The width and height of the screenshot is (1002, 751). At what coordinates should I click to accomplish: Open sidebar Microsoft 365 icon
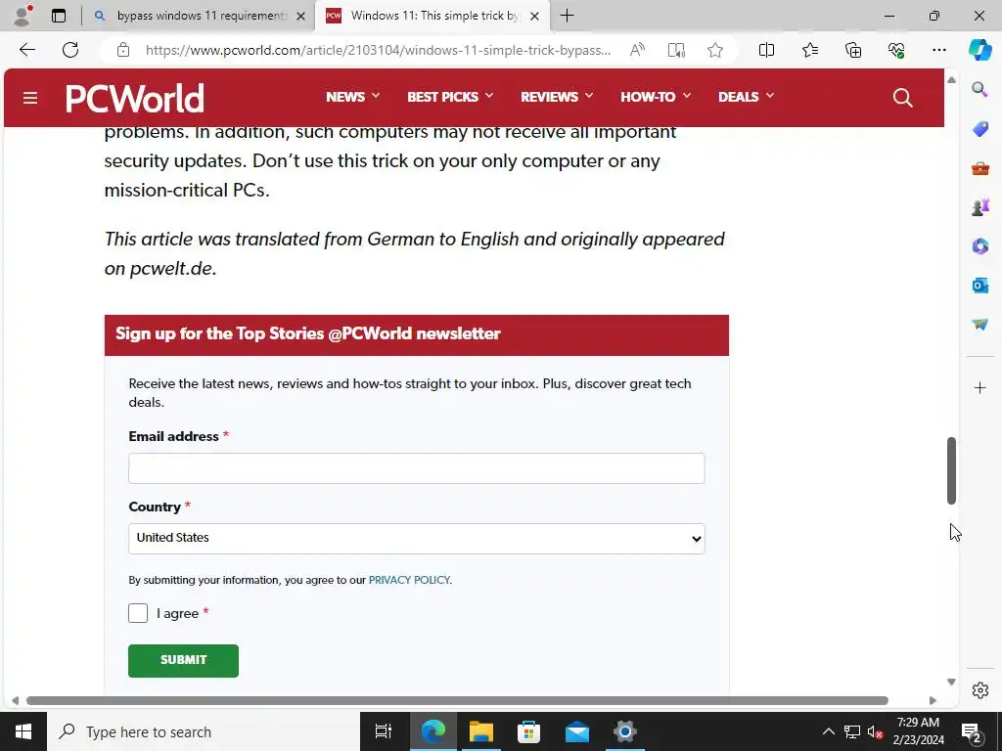(980, 245)
